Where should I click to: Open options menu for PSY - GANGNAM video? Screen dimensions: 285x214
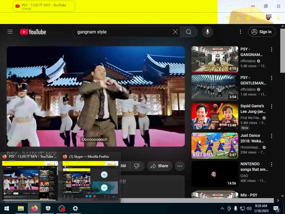pos(272,50)
